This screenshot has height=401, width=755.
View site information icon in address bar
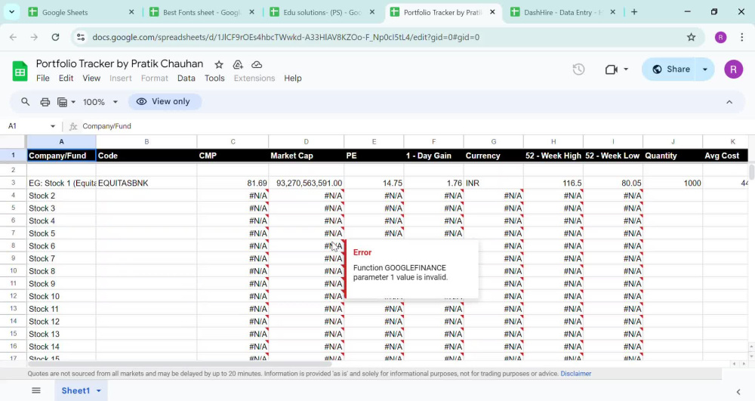click(x=81, y=37)
